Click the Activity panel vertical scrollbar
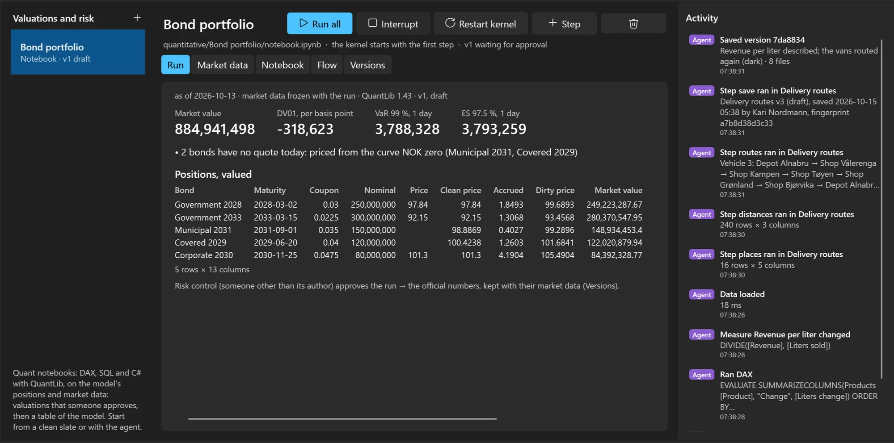 click(881, 209)
